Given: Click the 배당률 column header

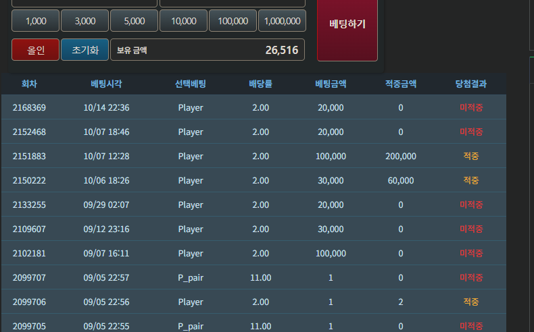Looking at the screenshot, I should coord(260,84).
